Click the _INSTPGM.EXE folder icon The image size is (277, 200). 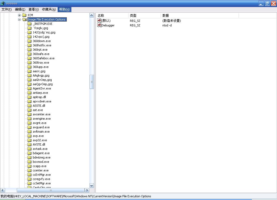(29, 24)
